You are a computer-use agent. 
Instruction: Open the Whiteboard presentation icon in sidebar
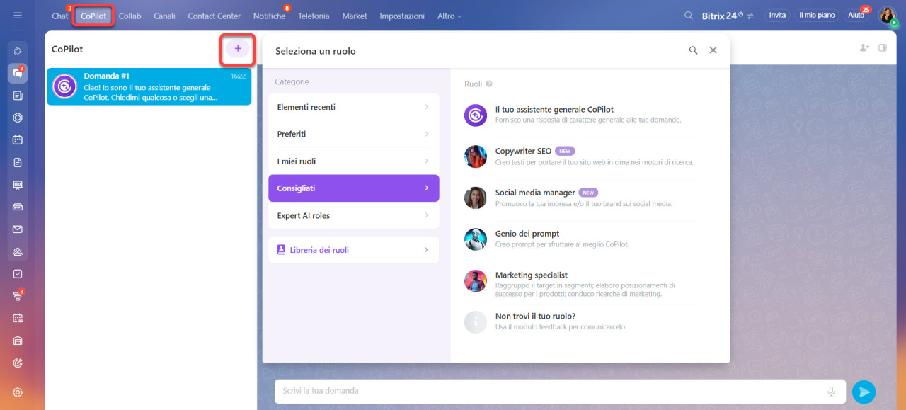[18, 185]
